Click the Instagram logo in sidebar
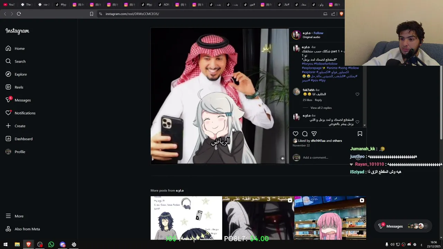The width and height of the screenshot is (443, 249). (17, 31)
